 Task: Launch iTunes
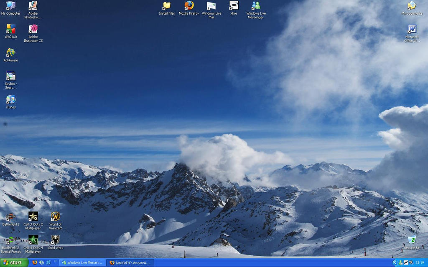coord(10,100)
